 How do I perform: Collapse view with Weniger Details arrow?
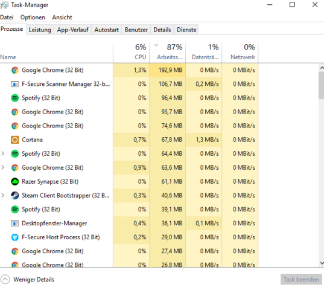(x=5, y=280)
